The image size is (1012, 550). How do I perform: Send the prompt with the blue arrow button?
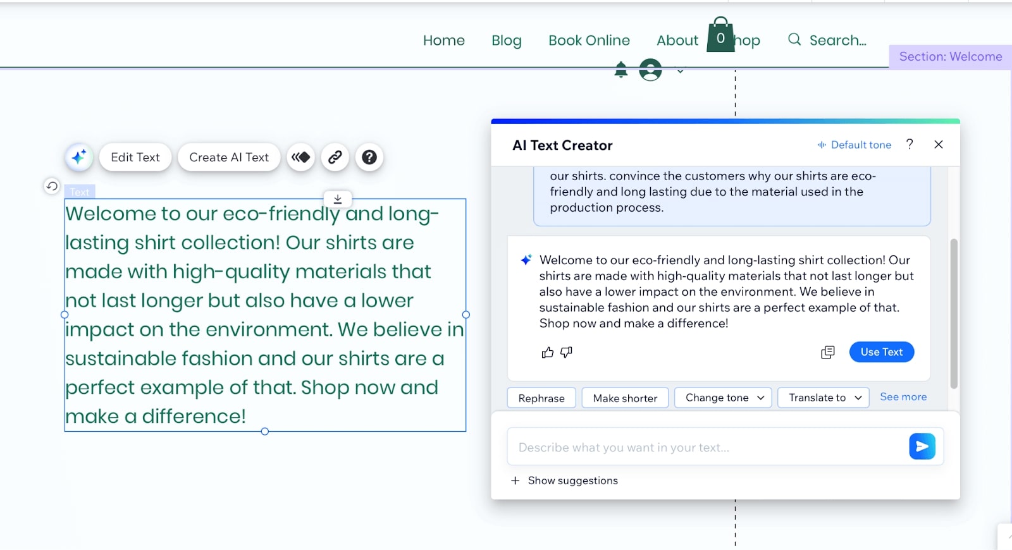click(922, 446)
